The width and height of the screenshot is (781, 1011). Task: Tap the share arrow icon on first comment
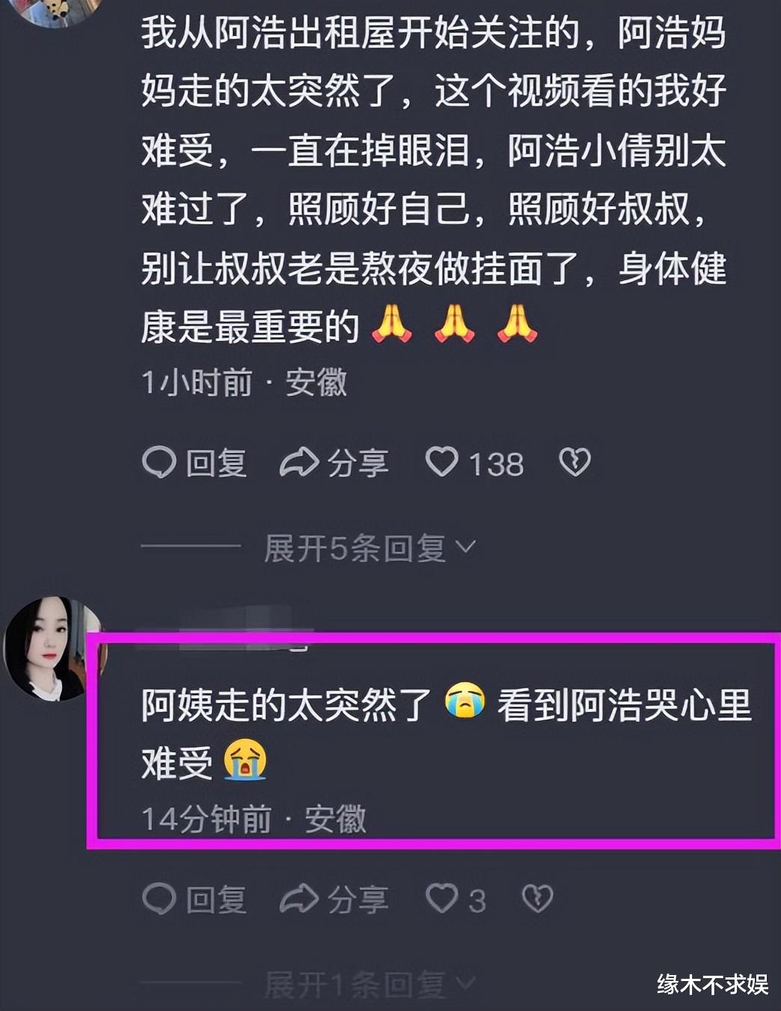click(299, 463)
